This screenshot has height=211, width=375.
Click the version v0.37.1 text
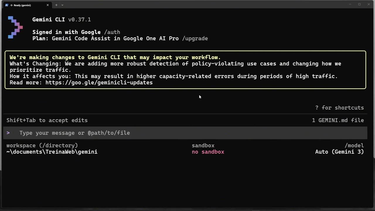(79, 20)
